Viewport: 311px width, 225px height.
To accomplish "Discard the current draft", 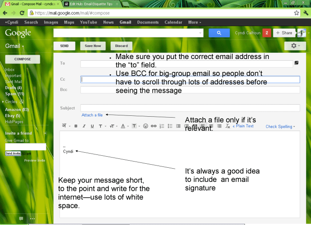I will pyautogui.click(x=121, y=46).
